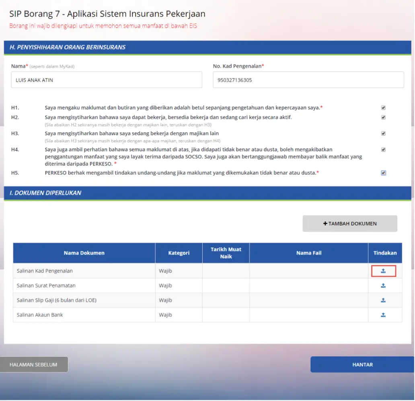415x401 pixels.
Task: Upload file for Salinan Kad Pengenalan
Action: [383, 271]
